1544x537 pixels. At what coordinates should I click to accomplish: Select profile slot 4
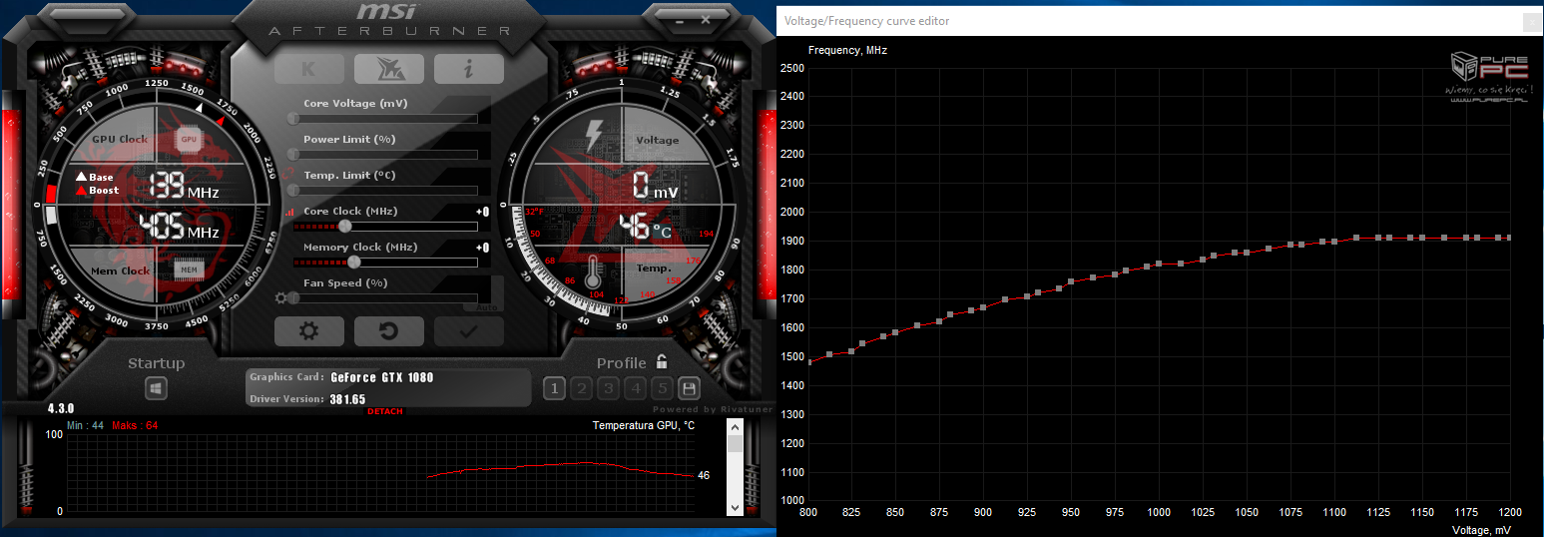tap(636, 388)
